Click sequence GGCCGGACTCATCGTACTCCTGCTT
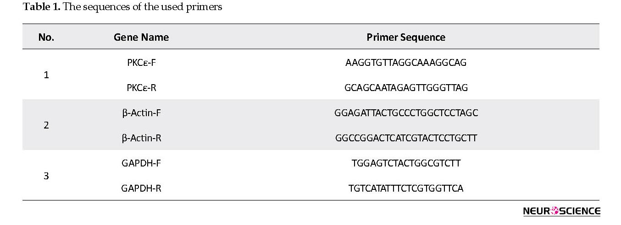This screenshot has height=225, width=621. [x=406, y=138]
